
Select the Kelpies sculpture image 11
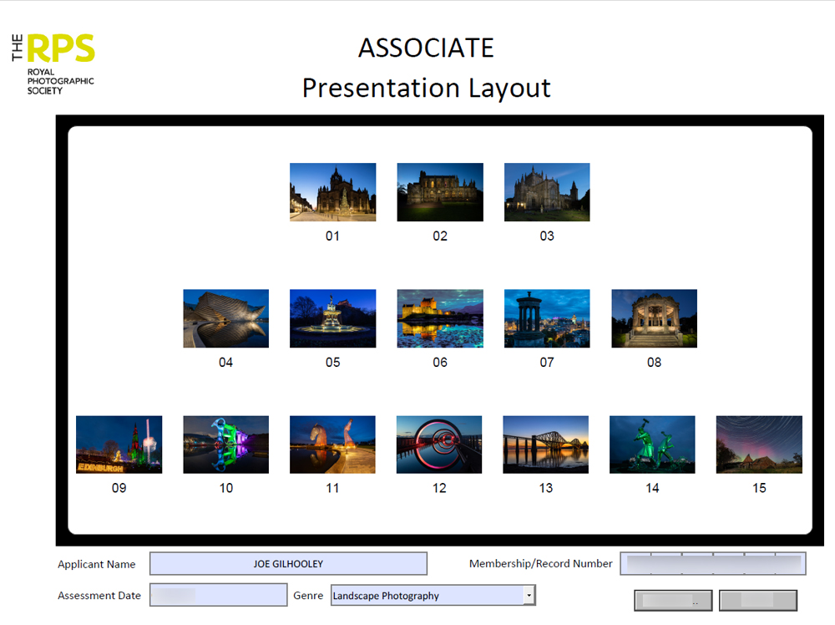point(332,444)
